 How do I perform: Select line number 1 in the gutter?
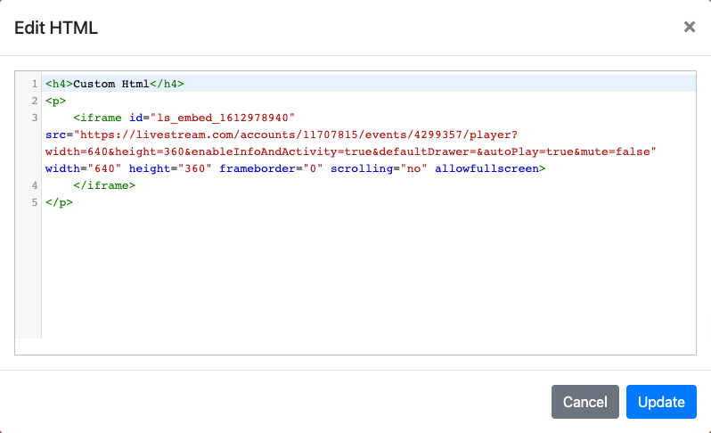pos(33,84)
